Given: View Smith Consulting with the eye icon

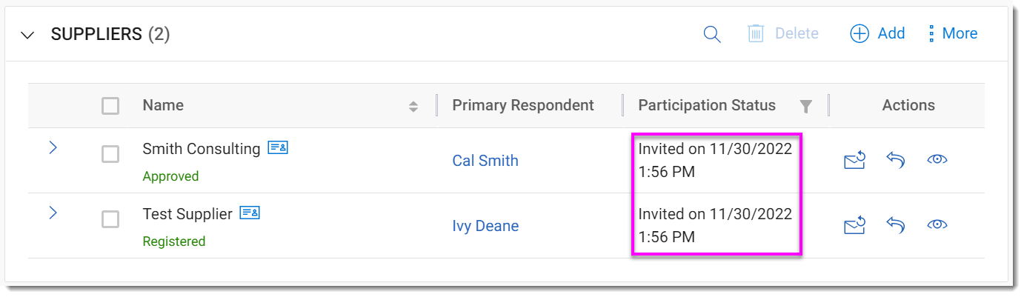Looking at the screenshot, I should pyautogui.click(x=937, y=160).
